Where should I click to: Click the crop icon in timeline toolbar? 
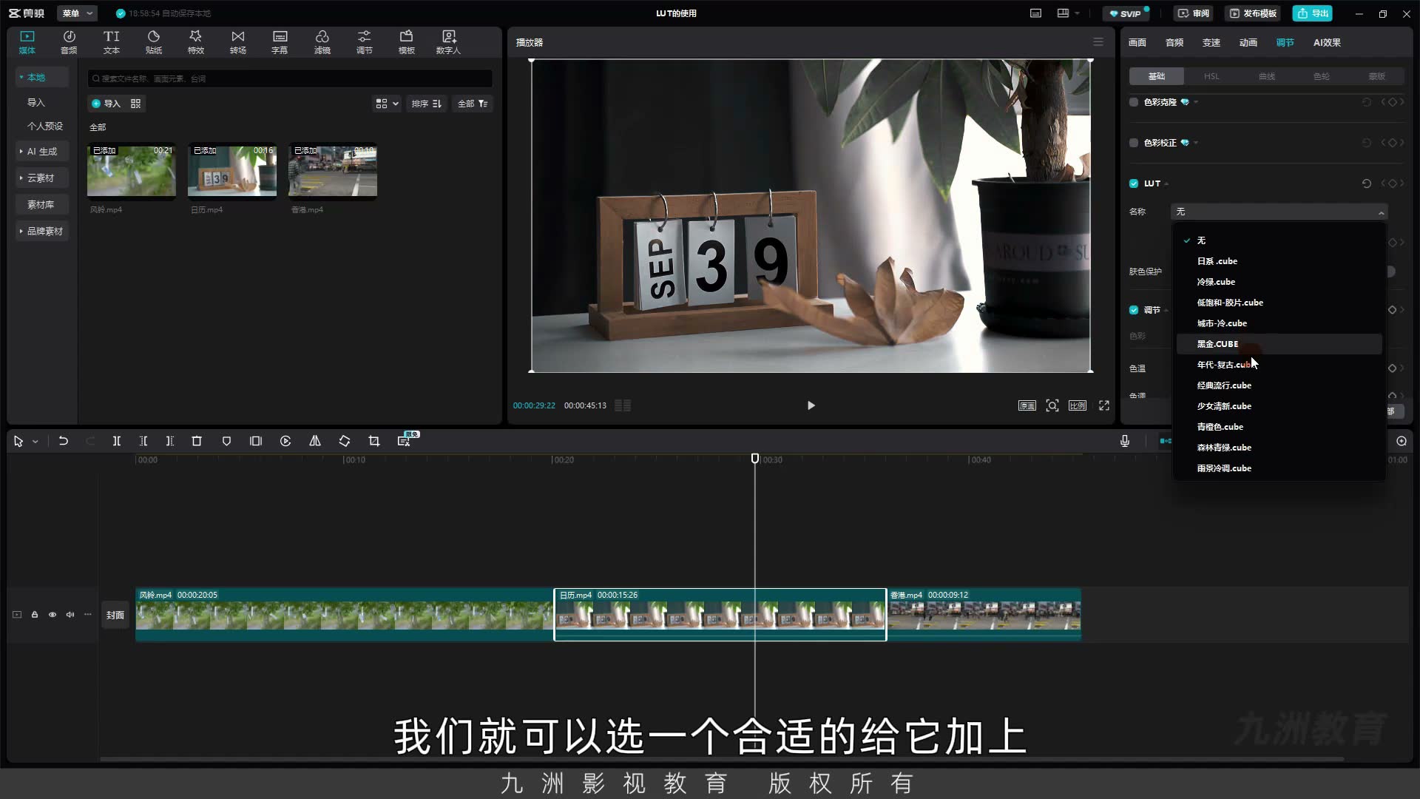click(x=374, y=441)
